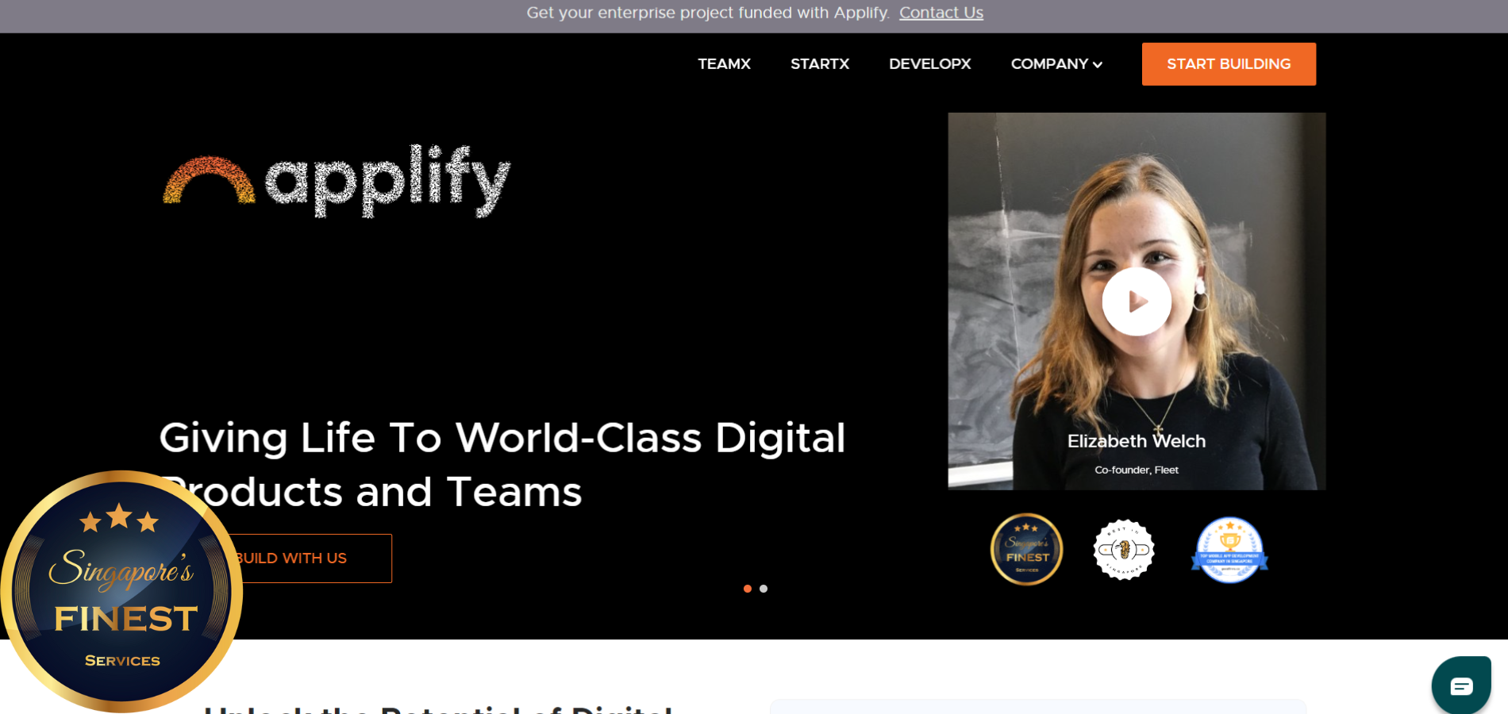The width and height of the screenshot is (1508, 714).
Task: Click the 'Get your enterprise project funded' banner text
Action: (707, 13)
